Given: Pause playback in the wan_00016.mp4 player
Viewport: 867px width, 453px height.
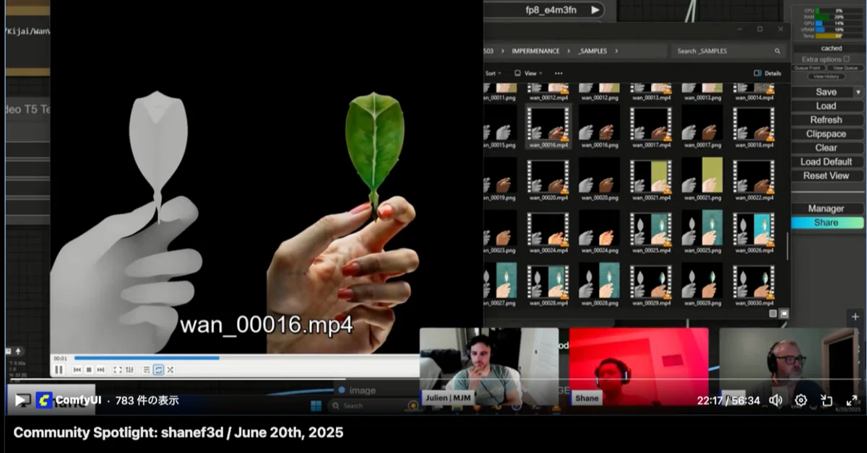Looking at the screenshot, I should [59, 369].
